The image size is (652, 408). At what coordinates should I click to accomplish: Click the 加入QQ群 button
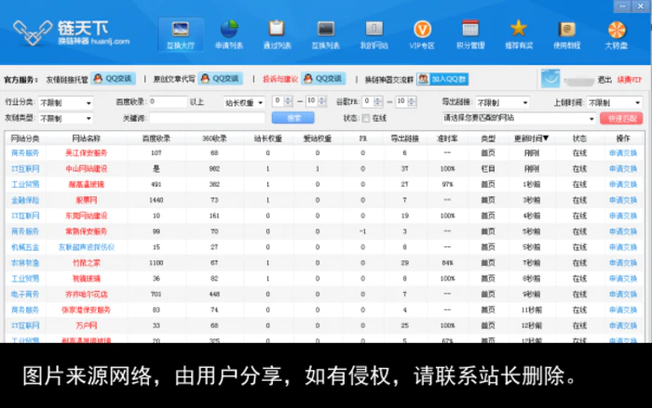[442, 79]
